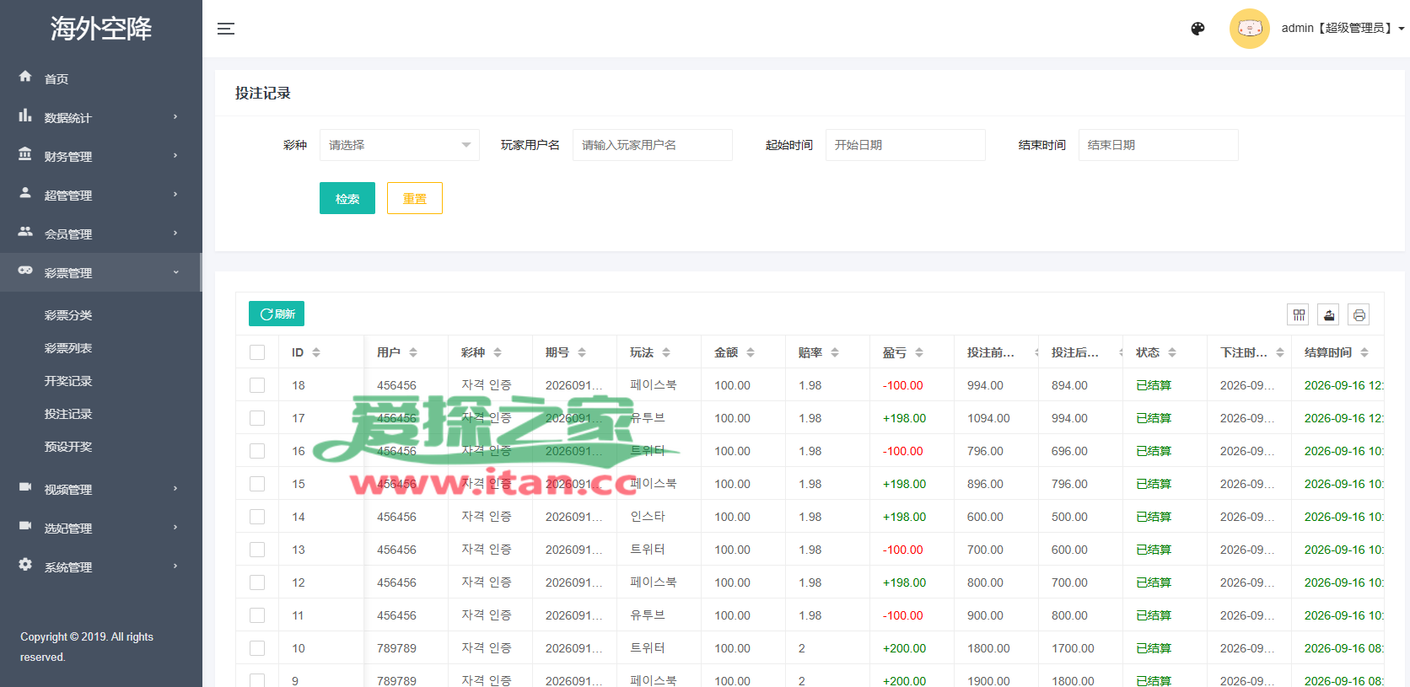
Task: Expand the 财务管理 sidebar menu
Action: 101,156
